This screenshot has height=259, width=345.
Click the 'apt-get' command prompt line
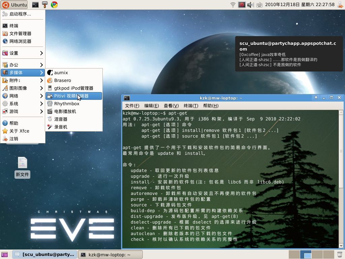click(155, 113)
